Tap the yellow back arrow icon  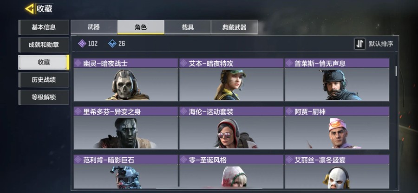click(x=30, y=9)
